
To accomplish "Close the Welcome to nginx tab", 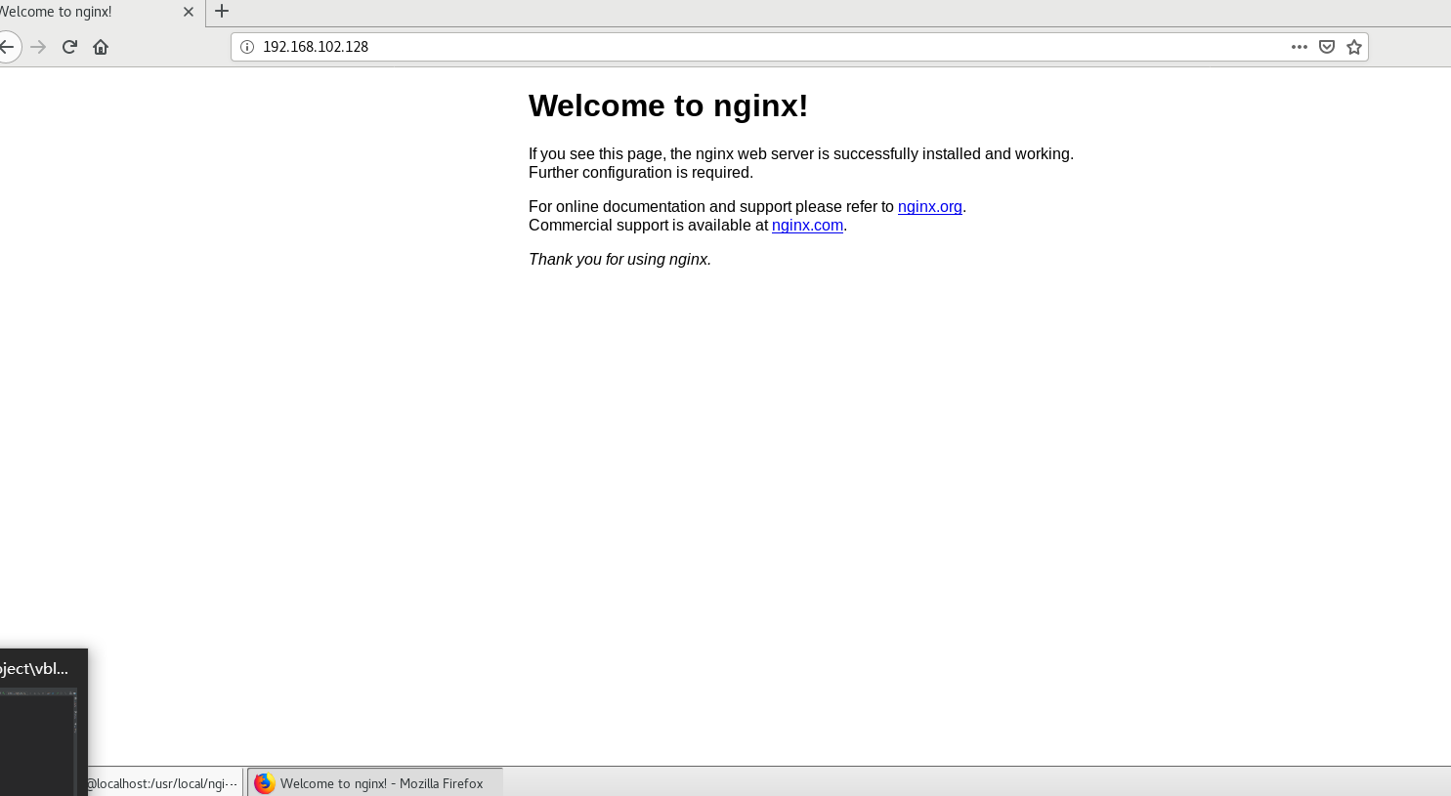I will point(189,12).
